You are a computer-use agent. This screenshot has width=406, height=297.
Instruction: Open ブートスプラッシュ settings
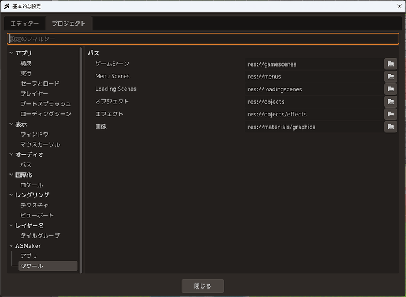[45, 104]
